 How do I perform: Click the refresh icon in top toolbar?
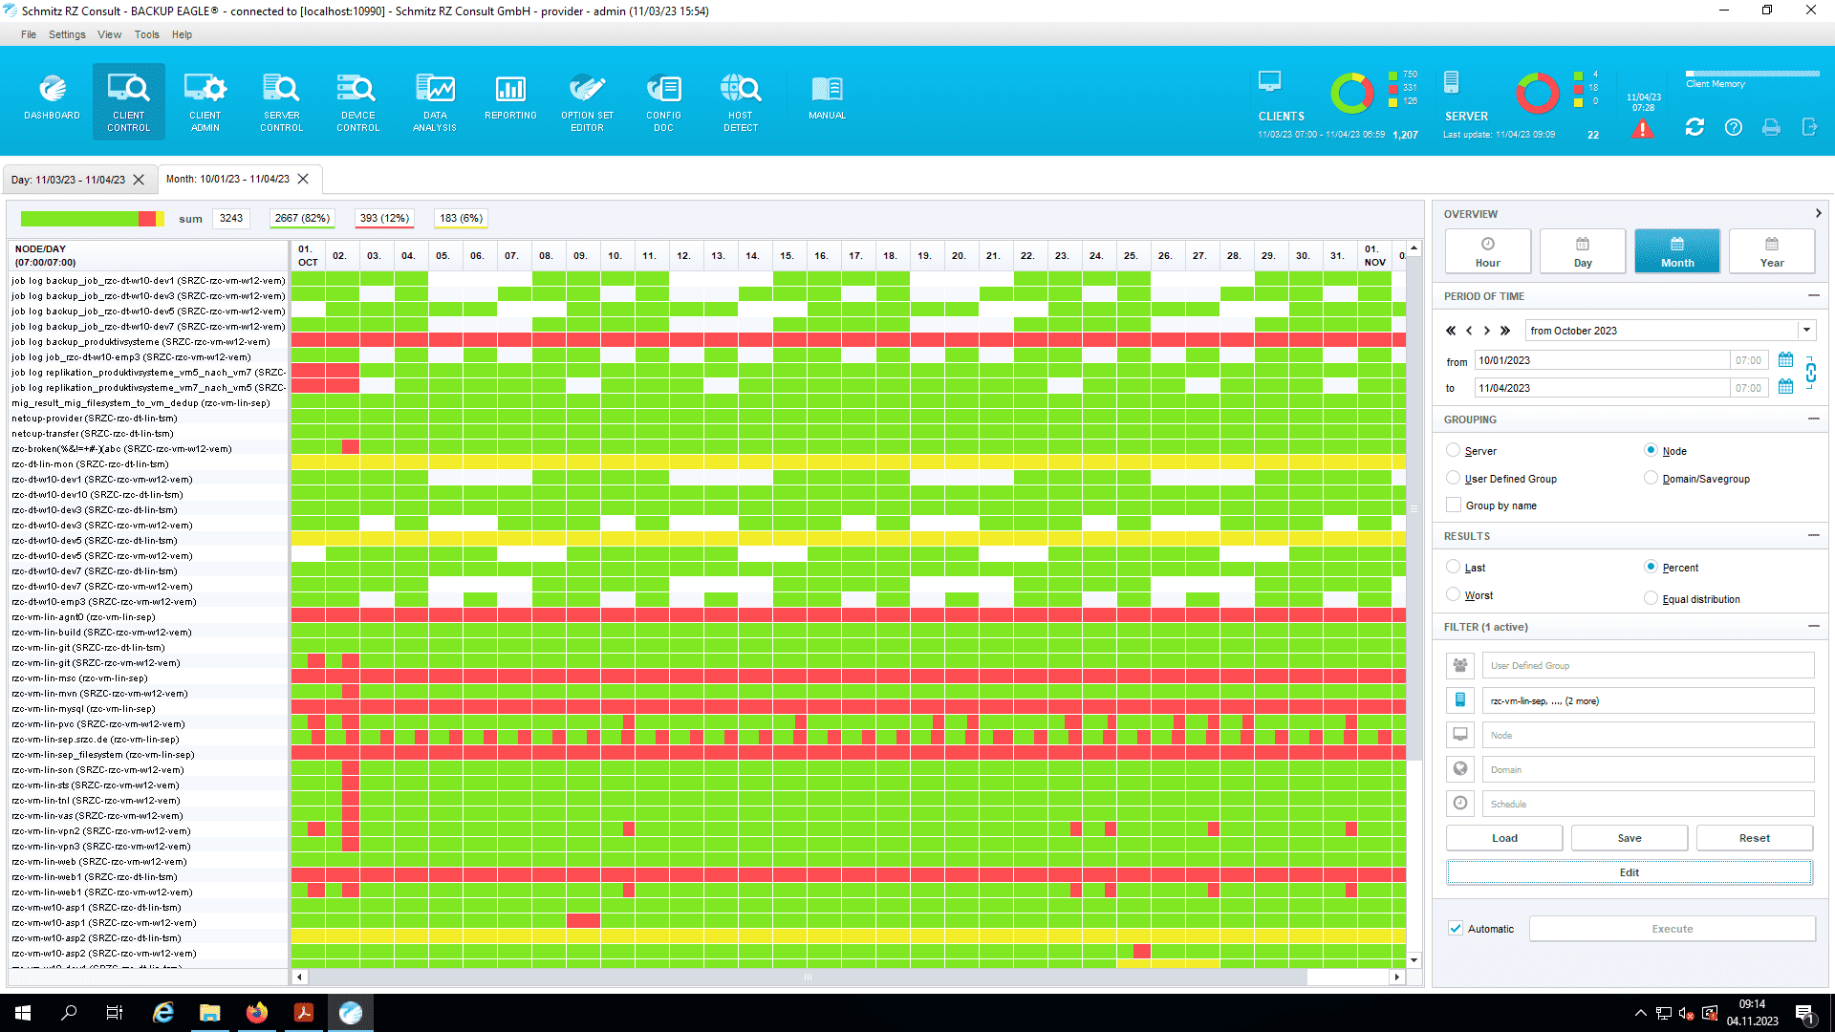tap(1695, 127)
